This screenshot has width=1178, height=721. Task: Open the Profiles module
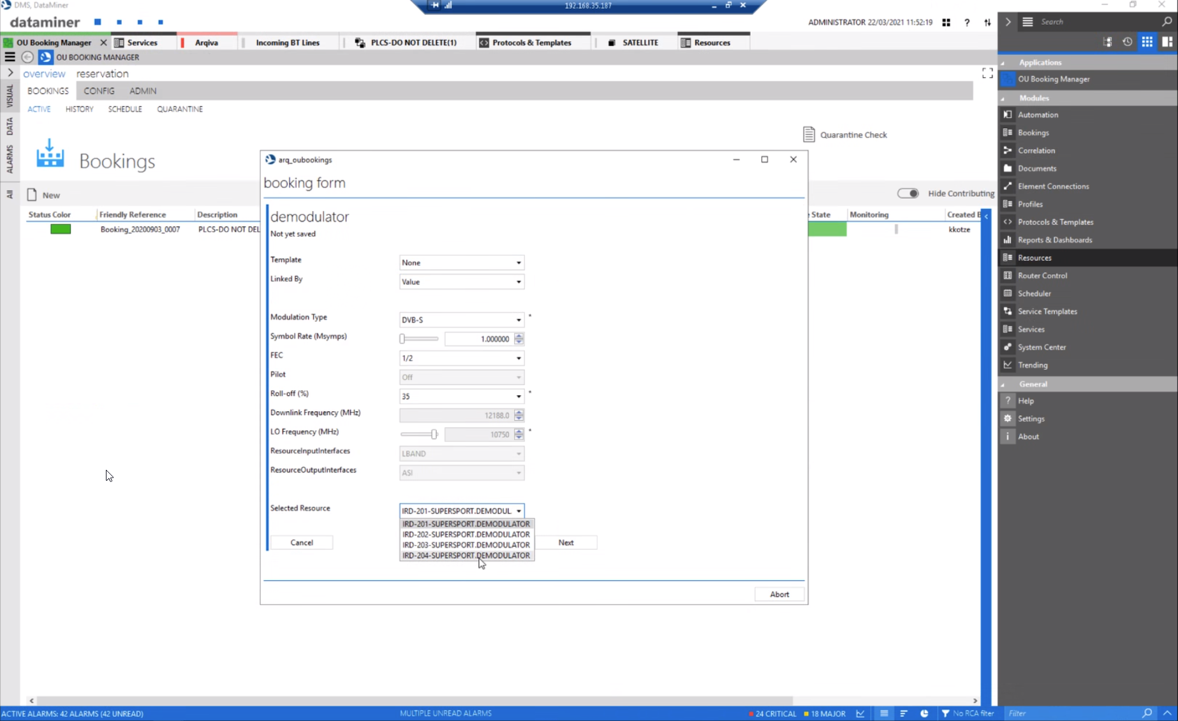point(1029,204)
